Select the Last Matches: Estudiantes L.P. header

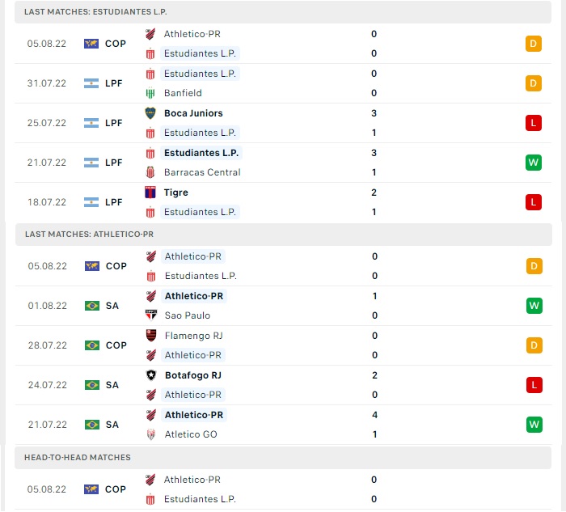(x=283, y=12)
